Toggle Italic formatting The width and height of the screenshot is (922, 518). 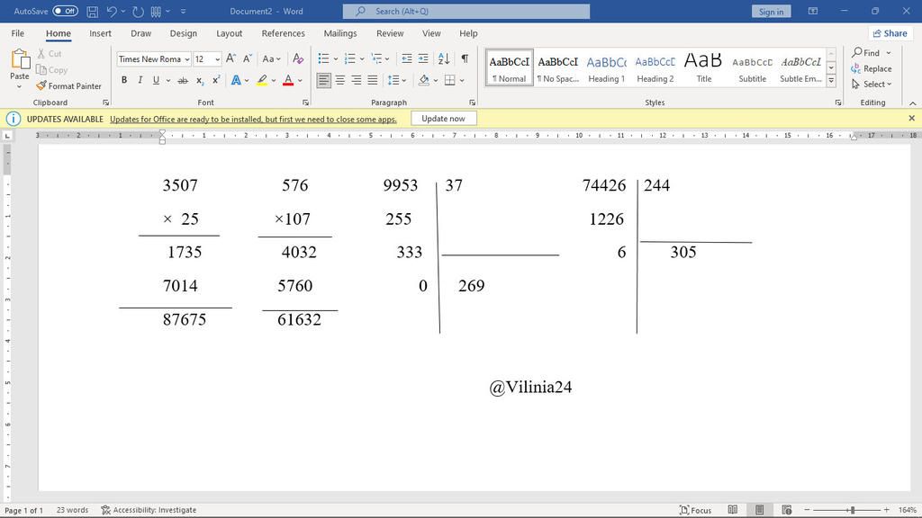pos(140,80)
